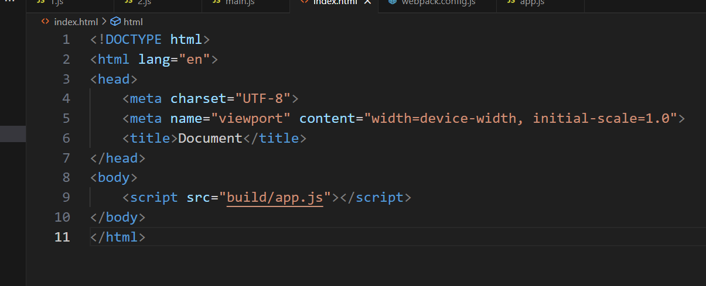The image size is (706, 286).
Task: Click the name attribute on line 5
Action: pyautogui.click(x=186, y=119)
